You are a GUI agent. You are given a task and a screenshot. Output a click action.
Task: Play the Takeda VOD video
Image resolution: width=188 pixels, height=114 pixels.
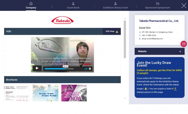(x=37, y=68)
